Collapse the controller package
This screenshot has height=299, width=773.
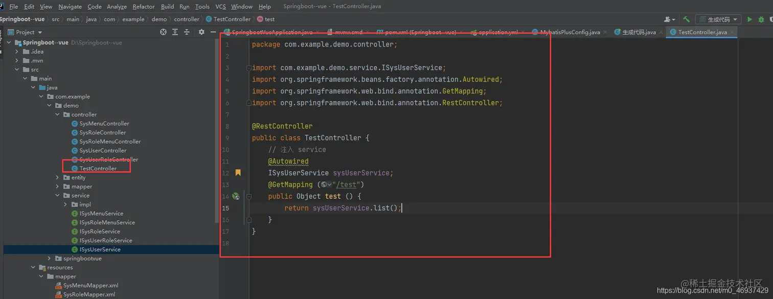tap(58, 114)
